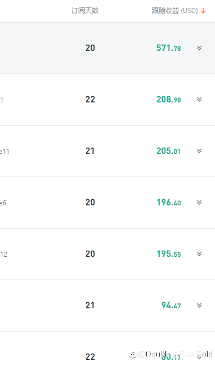Expand the row showing 205.01 profit

pos(199,151)
